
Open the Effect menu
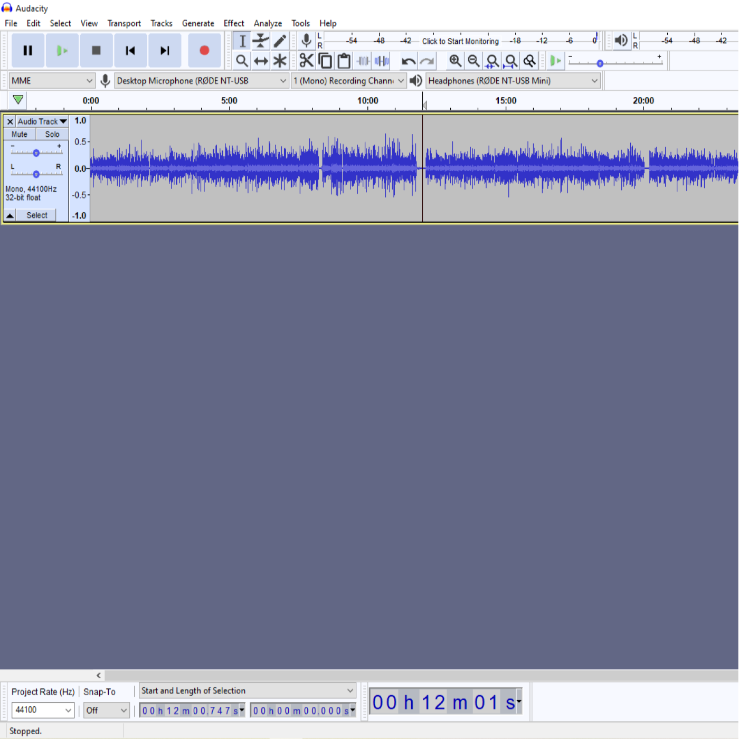tap(233, 23)
